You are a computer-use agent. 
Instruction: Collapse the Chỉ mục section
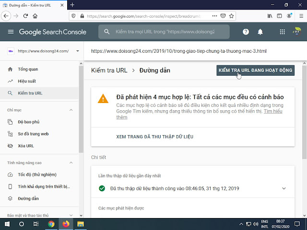click(71, 110)
